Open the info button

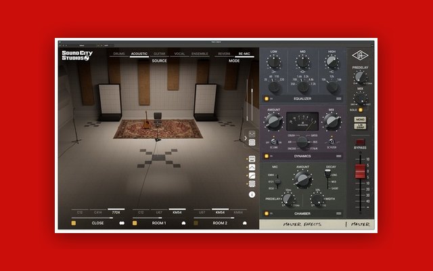[252, 194]
